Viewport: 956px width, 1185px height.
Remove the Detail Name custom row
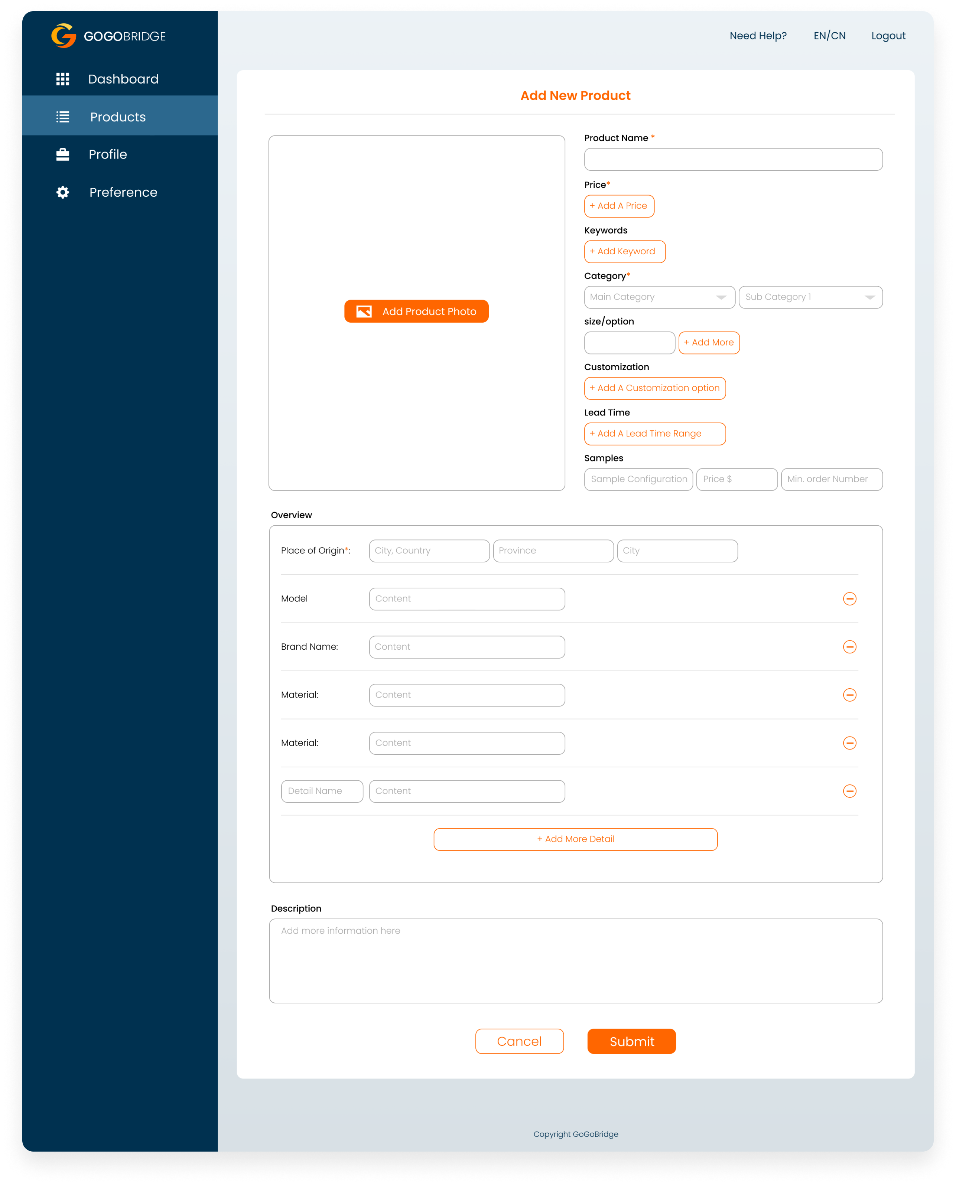849,791
